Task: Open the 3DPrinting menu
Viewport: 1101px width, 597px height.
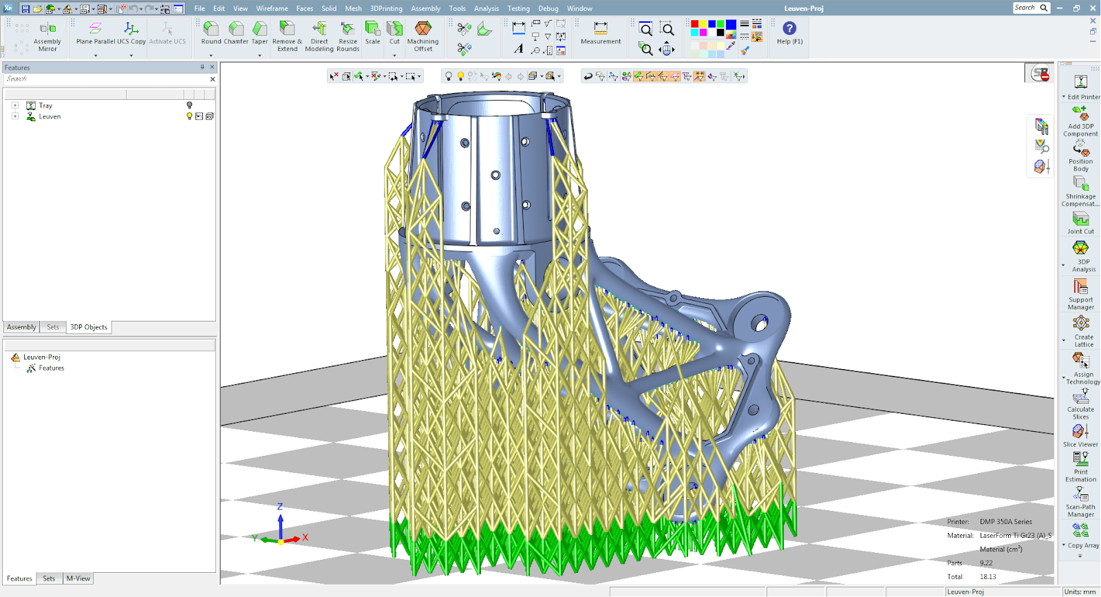Action: (x=386, y=9)
